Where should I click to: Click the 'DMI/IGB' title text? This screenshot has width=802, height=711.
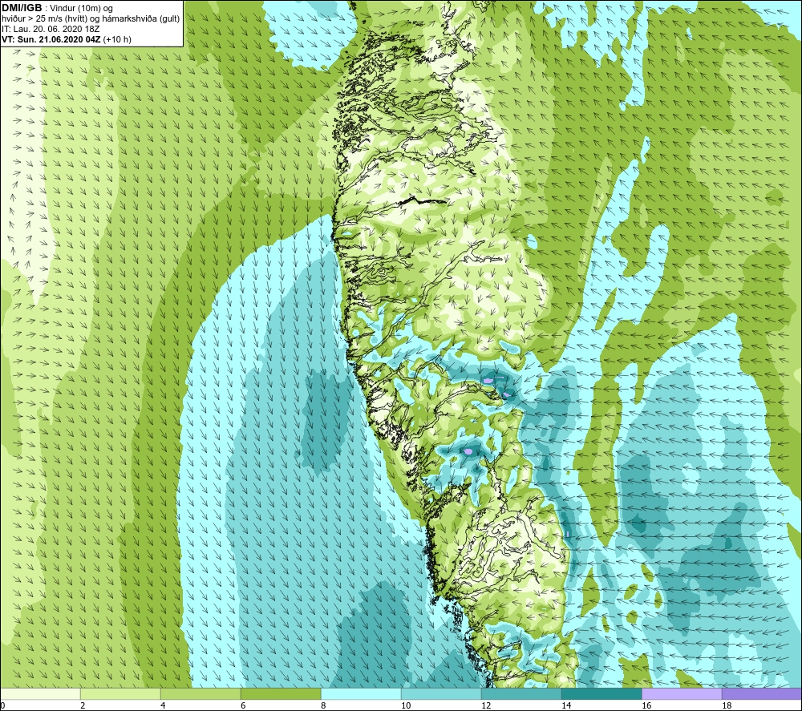(x=22, y=8)
